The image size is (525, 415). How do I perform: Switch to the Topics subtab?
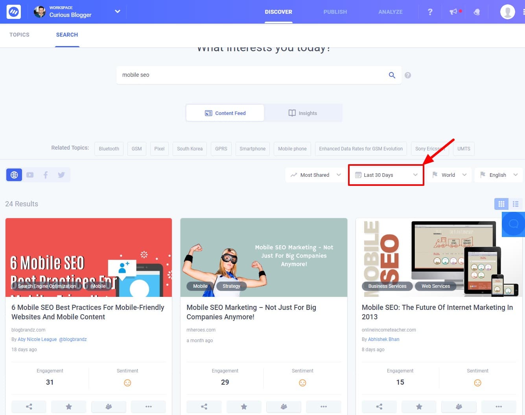(19, 35)
